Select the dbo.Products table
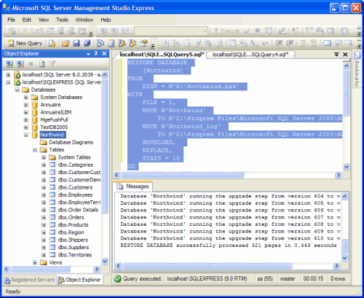This screenshot has width=364, height=298. (73, 225)
